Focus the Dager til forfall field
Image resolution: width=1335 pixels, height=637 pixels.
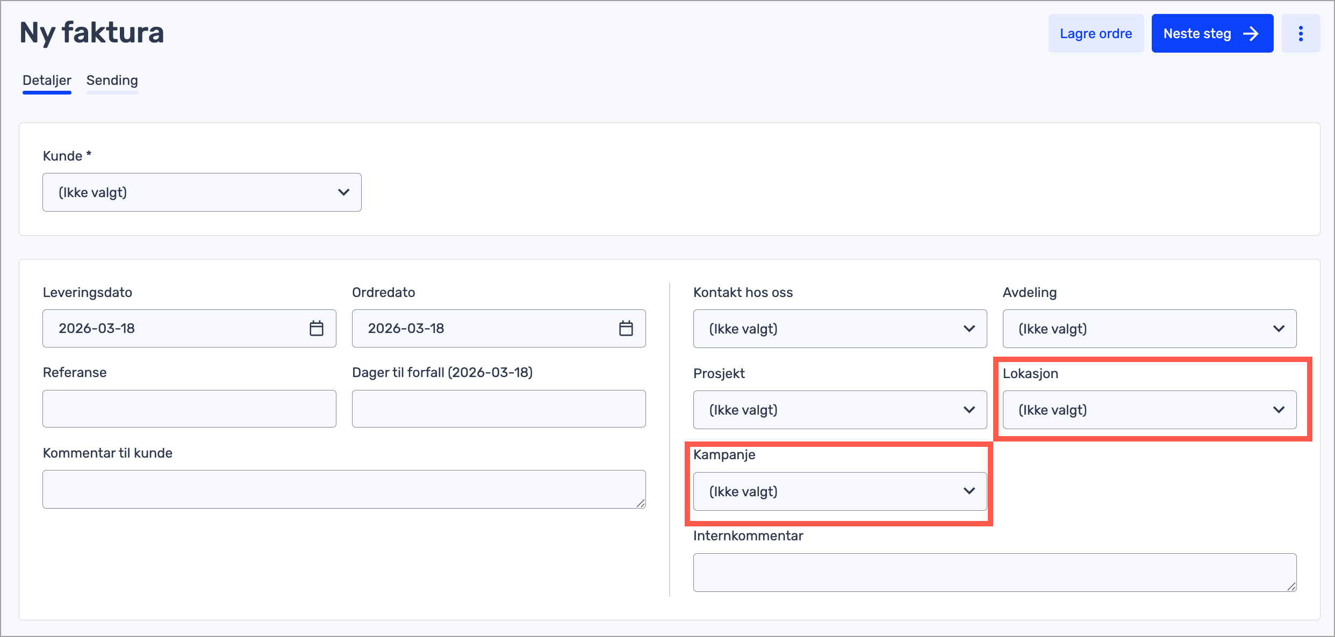[498, 409]
